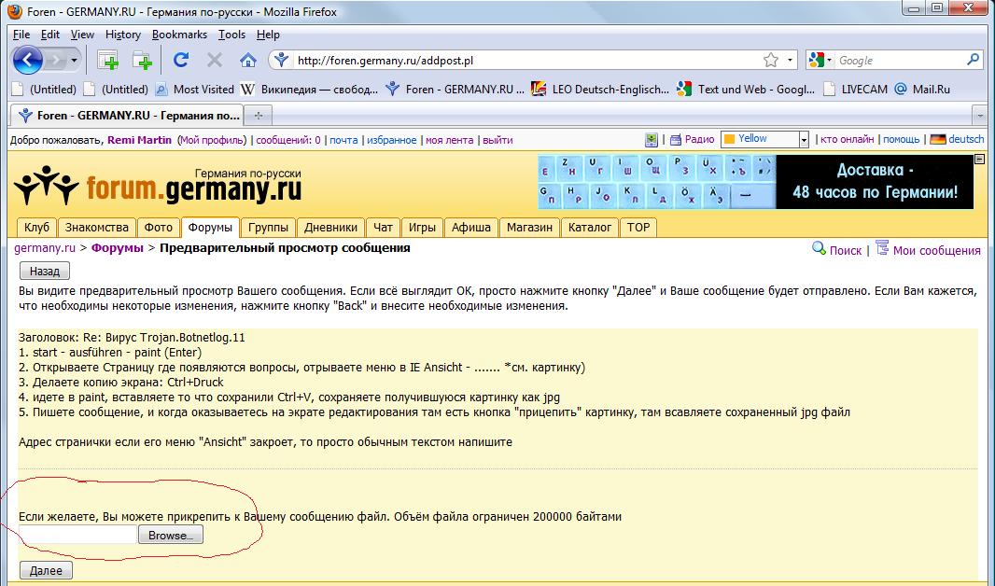
Task: Open the View menu
Action: [x=82, y=35]
